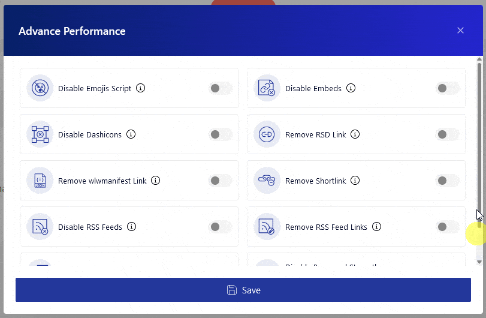The image size is (486, 318).
Task: Close the Advance Performance dialog
Action: tap(460, 31)
